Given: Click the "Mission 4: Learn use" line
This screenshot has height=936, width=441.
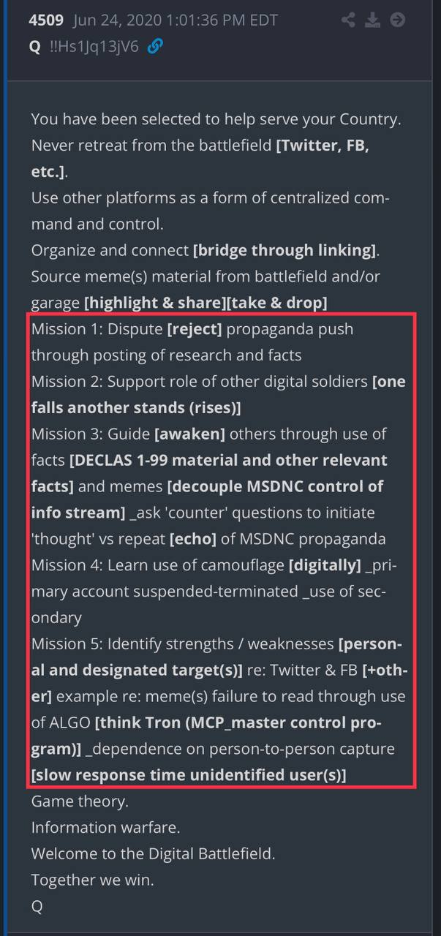Looking at the screenshot, I should pos(110,565).
